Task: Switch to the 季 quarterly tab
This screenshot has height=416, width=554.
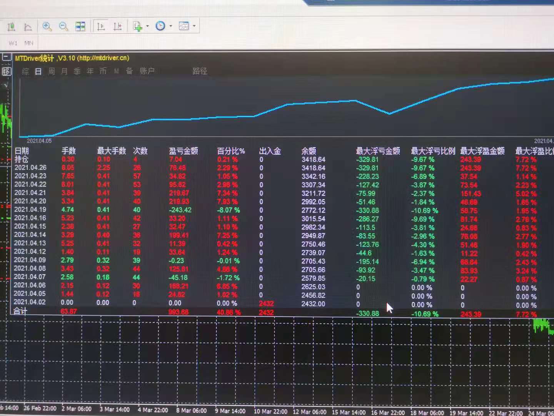Action: pyautogui.click(x=77, y=71)
